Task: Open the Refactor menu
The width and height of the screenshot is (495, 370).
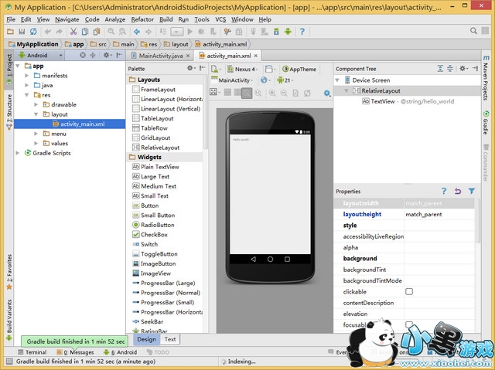Action: click(142, 19)
